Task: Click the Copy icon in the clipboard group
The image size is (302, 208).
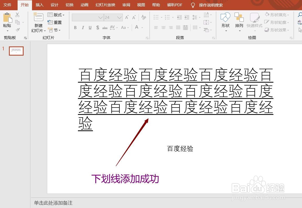Action: pos(17,22)
